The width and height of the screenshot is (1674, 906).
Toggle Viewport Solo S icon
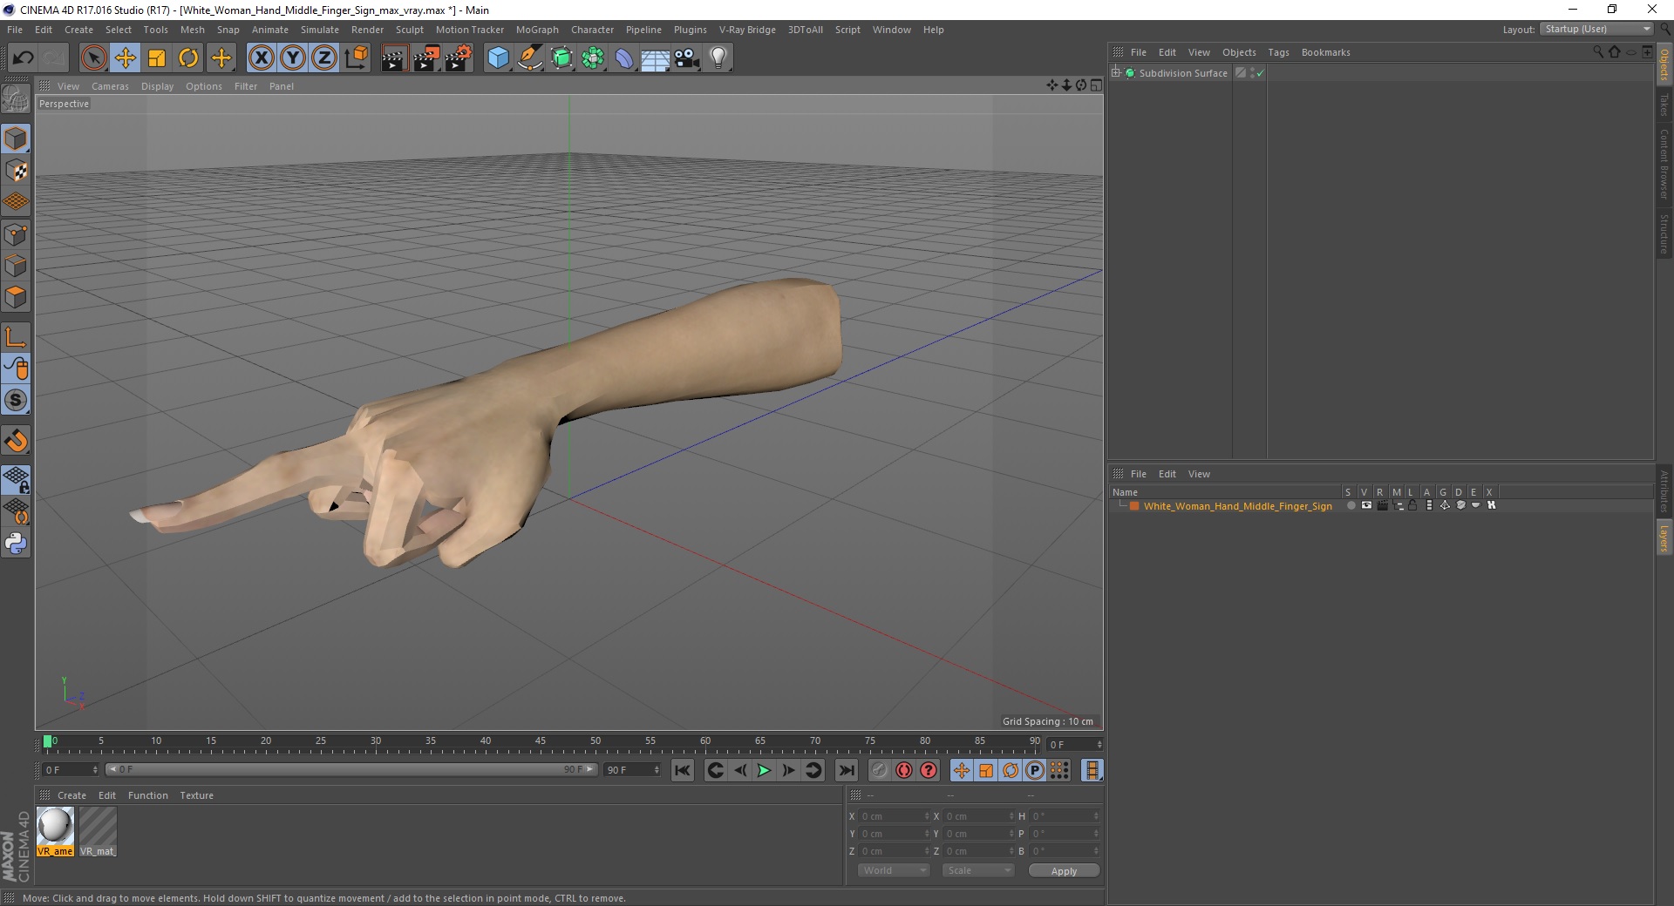tap(16, 400)
